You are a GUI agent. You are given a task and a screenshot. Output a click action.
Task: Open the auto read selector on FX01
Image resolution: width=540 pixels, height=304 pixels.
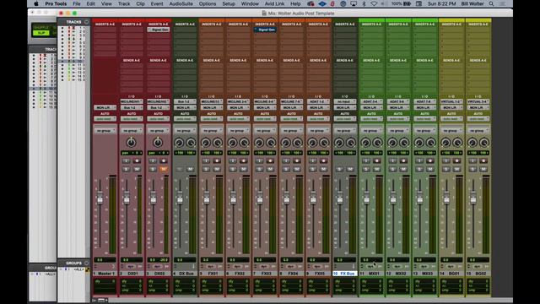pos(212,119)
